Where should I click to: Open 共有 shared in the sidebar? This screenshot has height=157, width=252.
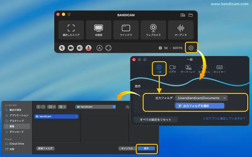(10, 149)
